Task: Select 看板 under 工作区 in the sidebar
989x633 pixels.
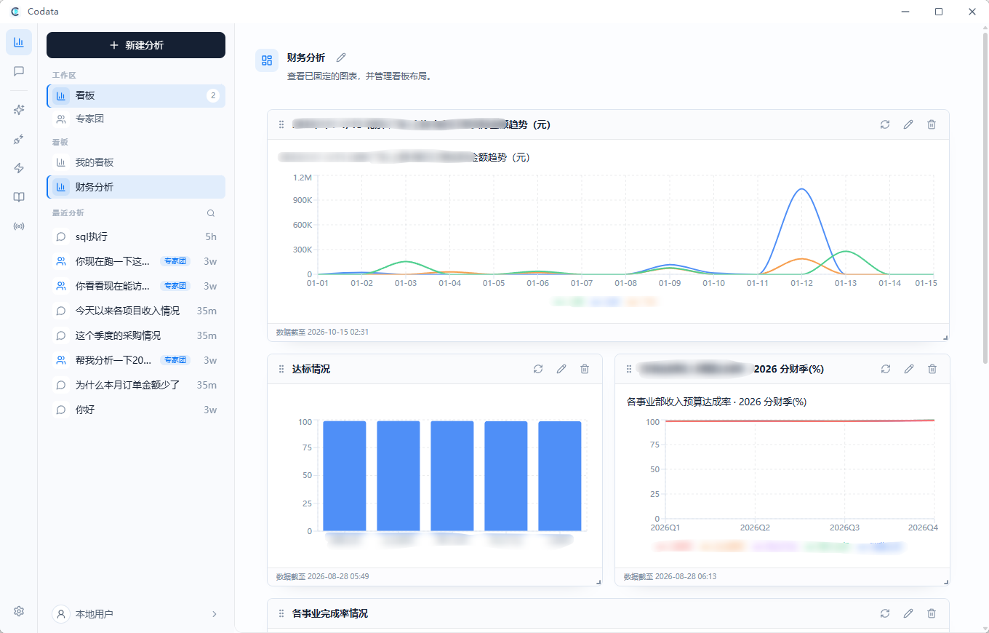Action: (x=136, y=95)
